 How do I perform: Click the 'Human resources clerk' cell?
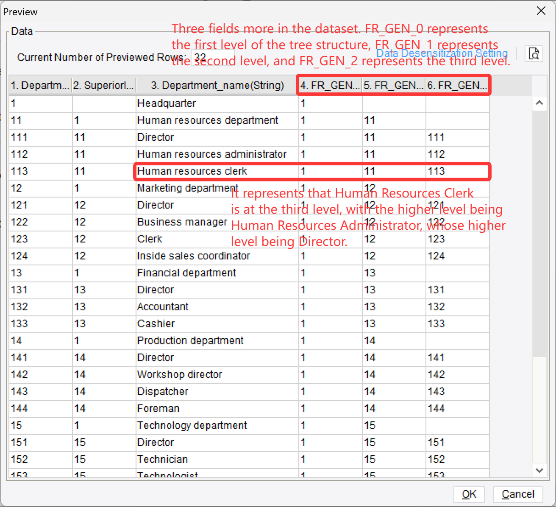pyautogui.click(x=217, y=171)
